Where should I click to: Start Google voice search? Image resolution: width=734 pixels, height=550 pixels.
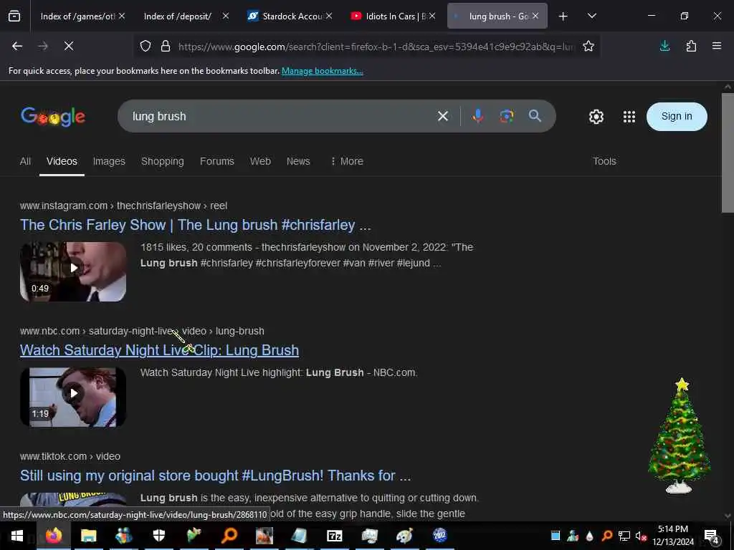click(x=478, y=116)
